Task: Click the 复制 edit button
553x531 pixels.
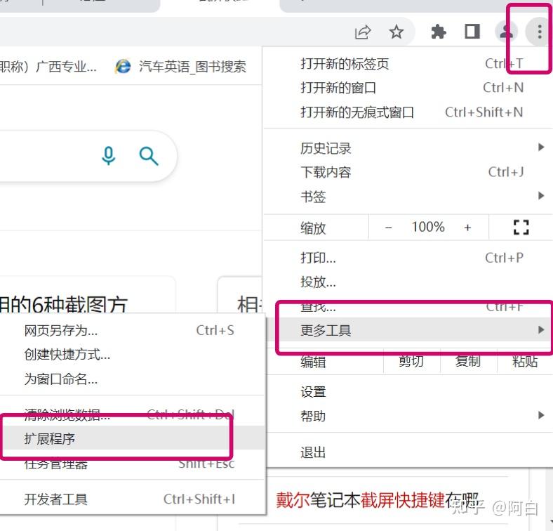Action: (x=468, y=361)
